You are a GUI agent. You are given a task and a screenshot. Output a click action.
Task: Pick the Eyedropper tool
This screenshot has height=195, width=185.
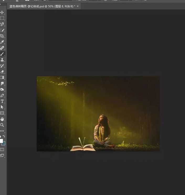(2, 42)
